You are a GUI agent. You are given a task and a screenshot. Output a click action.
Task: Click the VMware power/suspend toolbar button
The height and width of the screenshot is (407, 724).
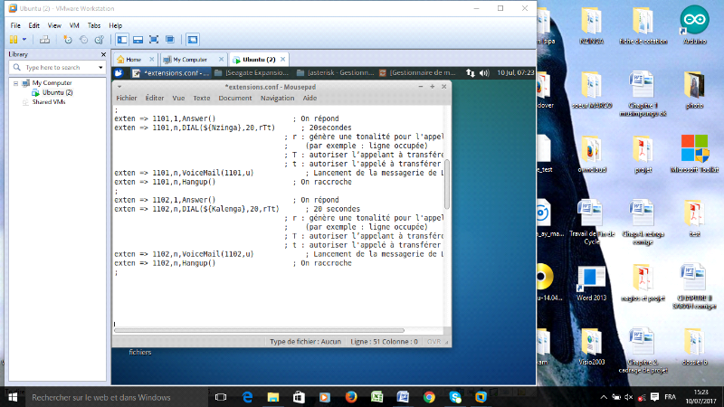(x=13, y=40)
